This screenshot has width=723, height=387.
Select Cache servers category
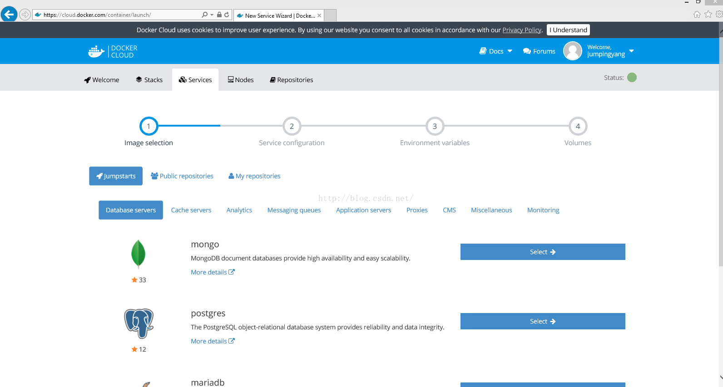191,210
